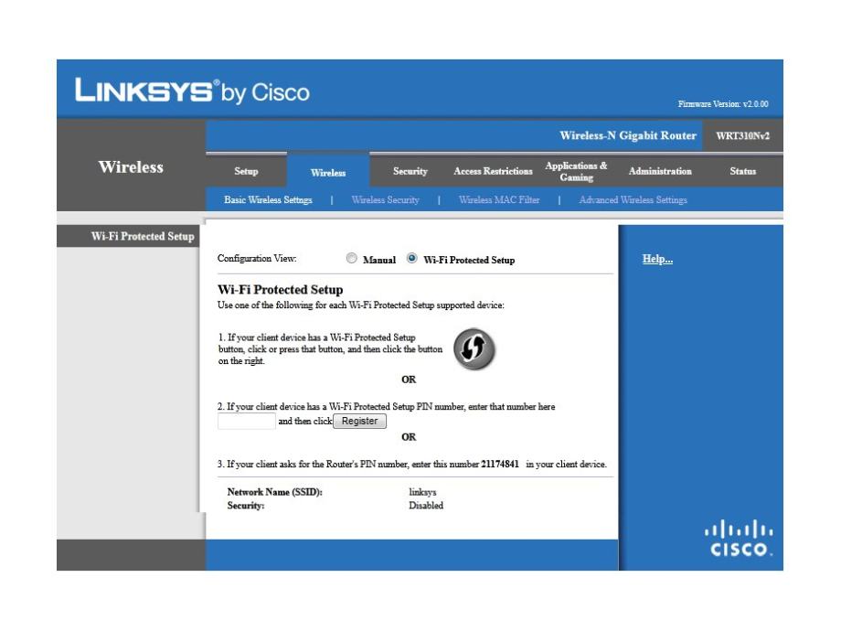This screenshot has width=841, height=631.
Task: Open Advanced Wireless Settings subtab
Action: coord(633,199)
